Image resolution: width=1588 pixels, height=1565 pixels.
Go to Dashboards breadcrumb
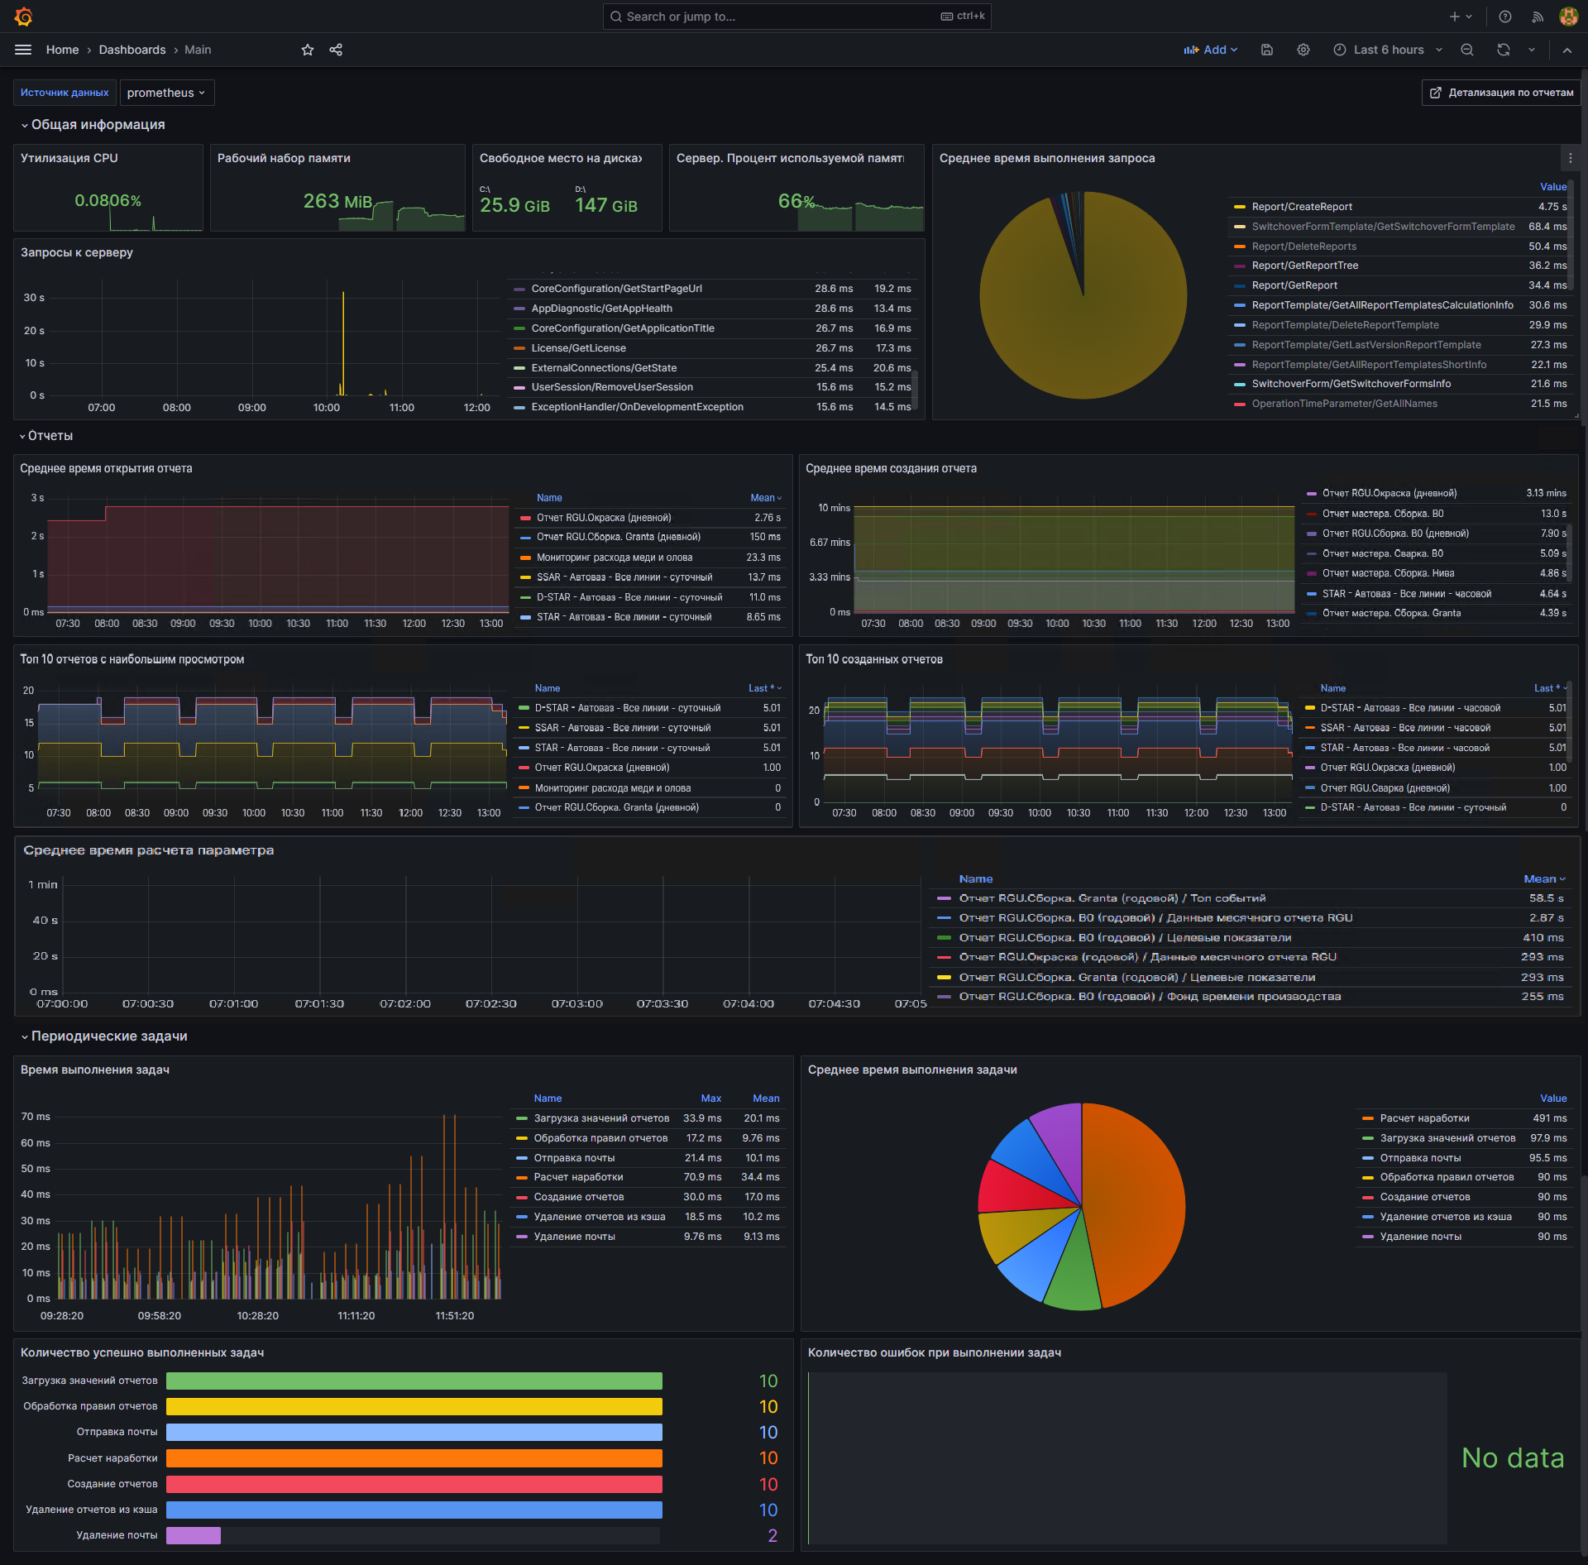coord(132,50)
